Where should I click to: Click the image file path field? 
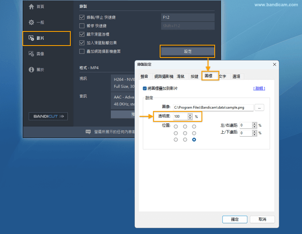point(213,108)
